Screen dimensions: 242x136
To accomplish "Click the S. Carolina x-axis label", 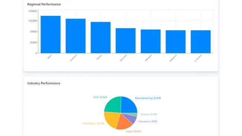I will [198, 58].
